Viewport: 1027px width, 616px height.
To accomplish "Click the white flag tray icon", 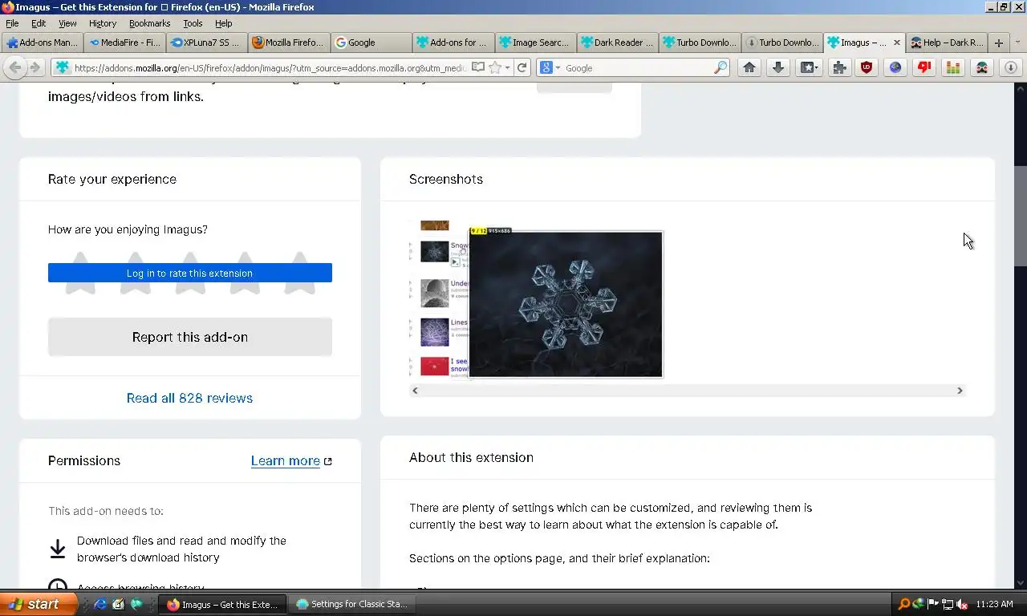I will click(933, 604).
